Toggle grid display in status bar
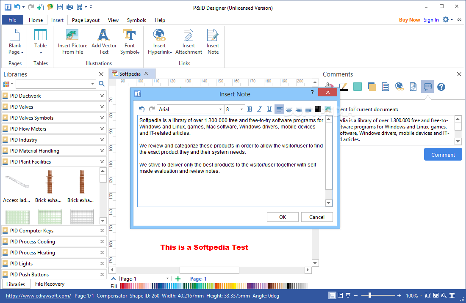466x303 pixels. pos(452,295)
